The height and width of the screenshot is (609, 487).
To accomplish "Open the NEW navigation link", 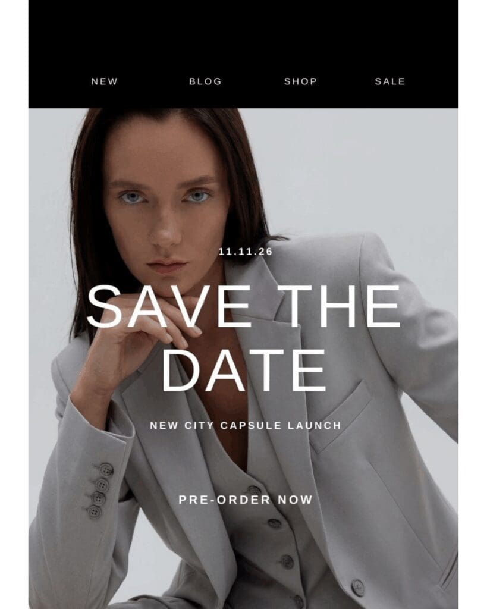I will 105,81.
